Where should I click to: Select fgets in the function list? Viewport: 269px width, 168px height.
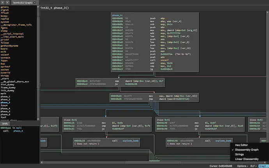tap(4, 28)
